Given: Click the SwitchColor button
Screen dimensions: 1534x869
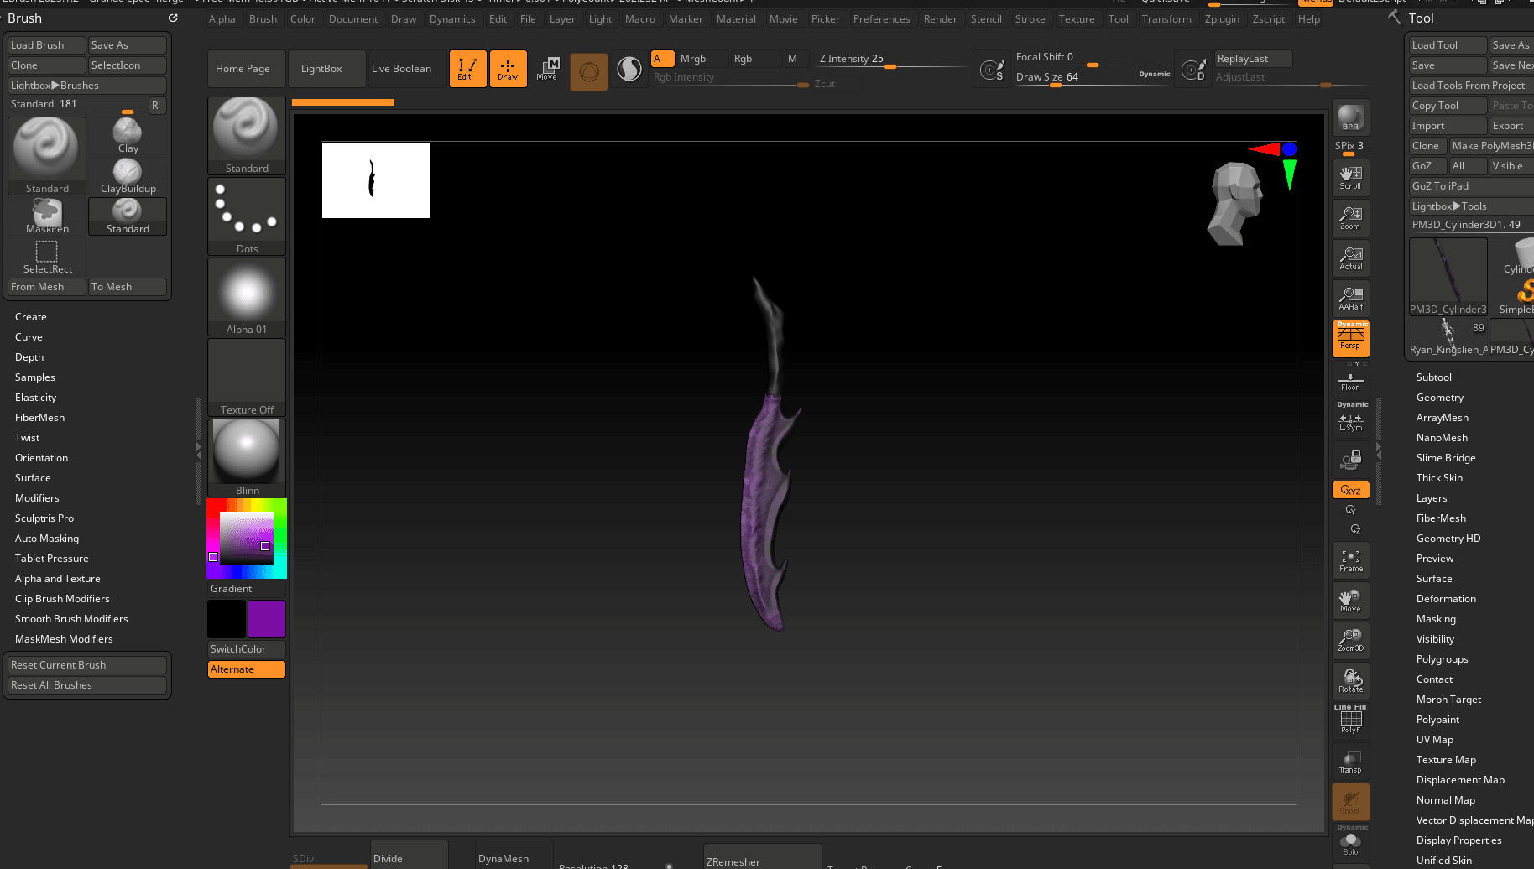Looking at the screenshot, I should (247, 649).
